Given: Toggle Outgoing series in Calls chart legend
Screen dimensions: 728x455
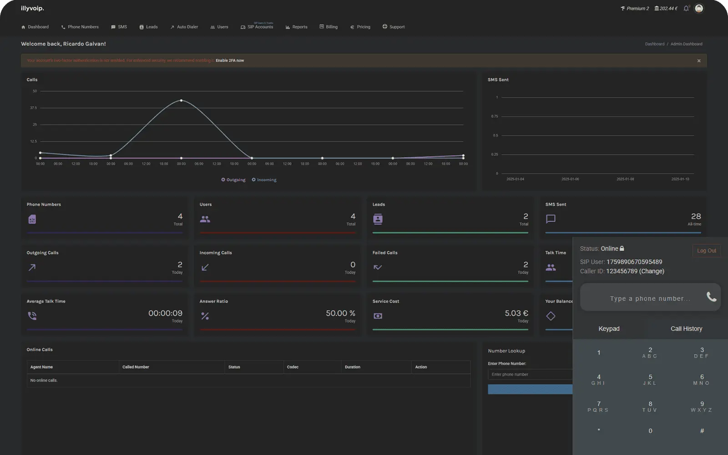Looking at the screenshot, I should coord(233,180).
